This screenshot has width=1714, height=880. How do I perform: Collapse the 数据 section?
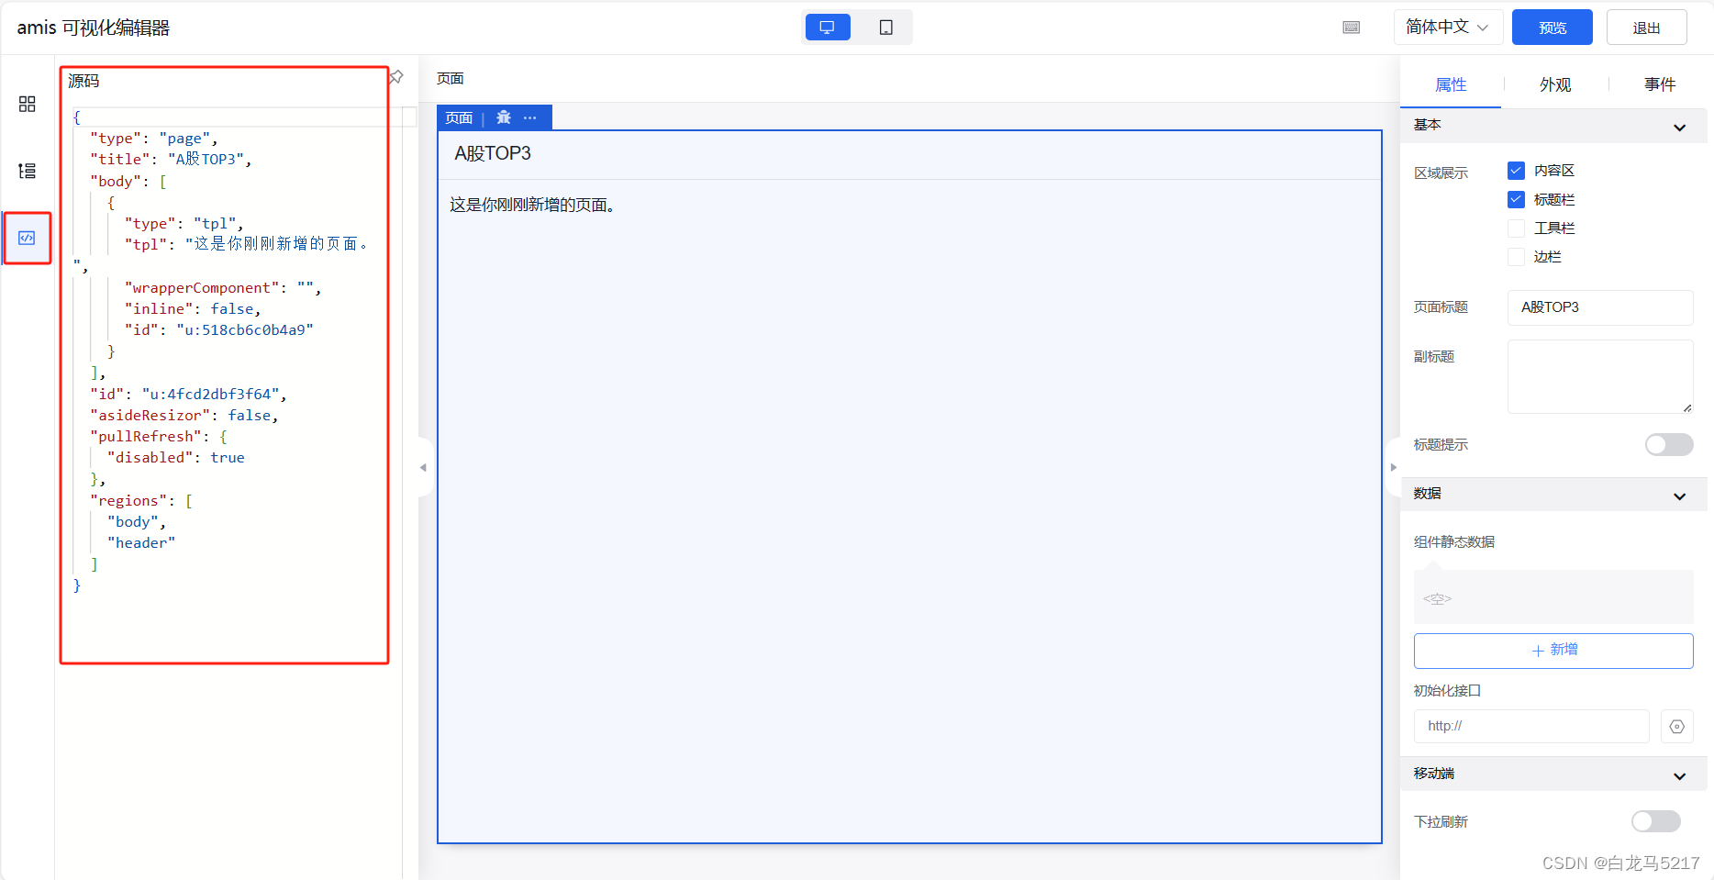coord(1553,495)
